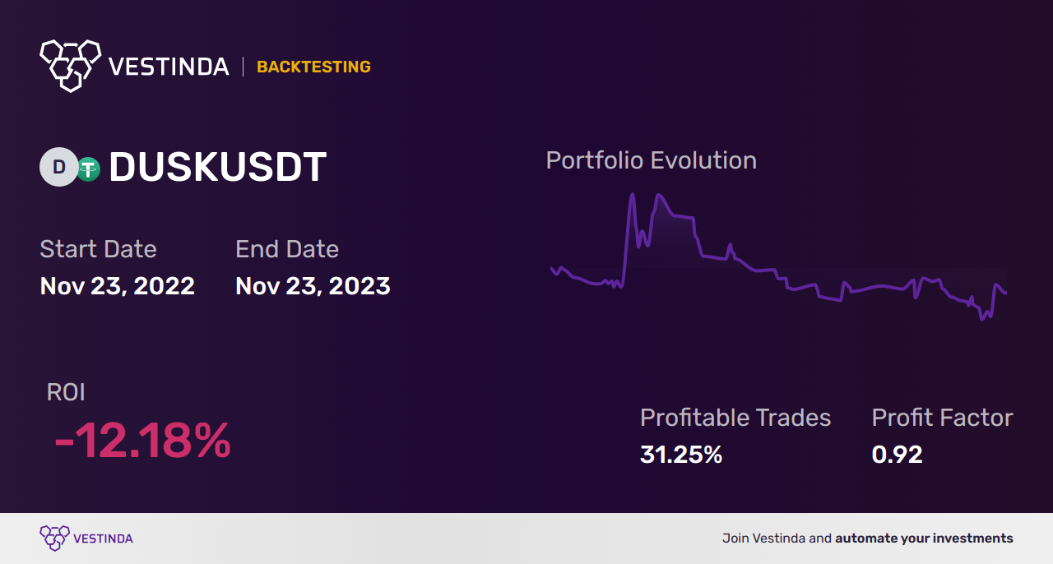Image resolution: width=1053 pixels, height=564 pixels.
Task: Select the Nov 23, 2022 start date
Action: click(x=118, y=286)
